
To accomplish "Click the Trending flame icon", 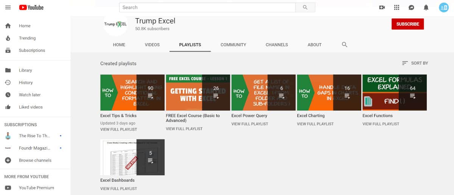I will tap(8, 38).
